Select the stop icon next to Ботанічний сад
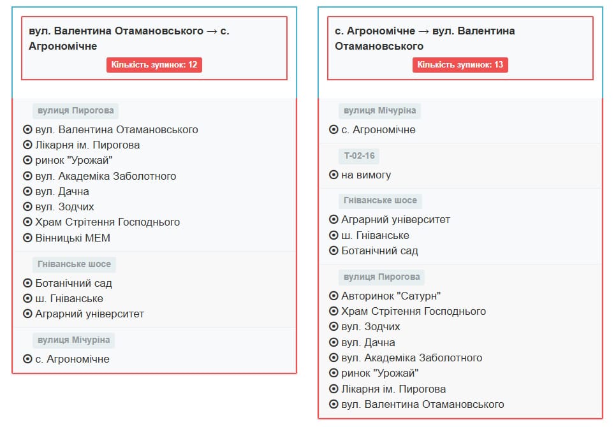This screenshot has width=616, height=427. [27, 283]
